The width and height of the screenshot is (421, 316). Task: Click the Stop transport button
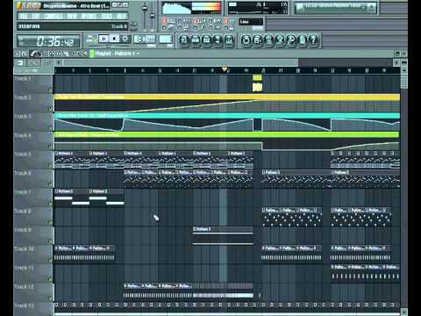[x=114, y=39]
